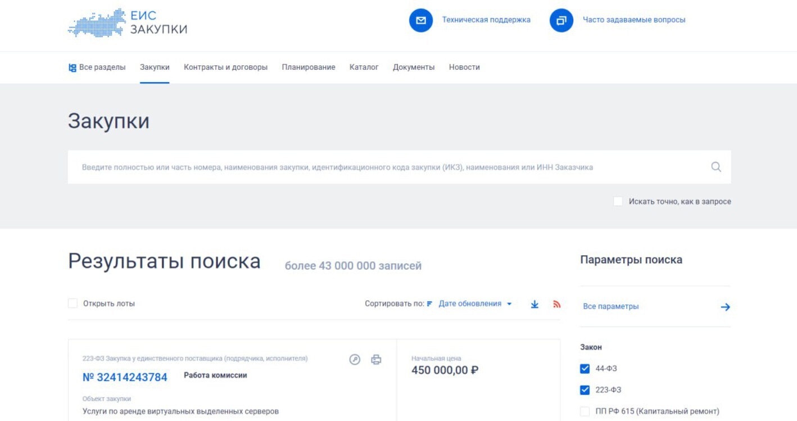This screenshot has width=797, height=421.
Task: Check ПП РФ 615 capital repair filter
Action: coord(585,411)
